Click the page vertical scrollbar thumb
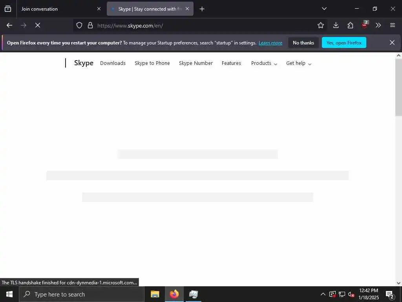402x302 pixels. coord(398,87)
